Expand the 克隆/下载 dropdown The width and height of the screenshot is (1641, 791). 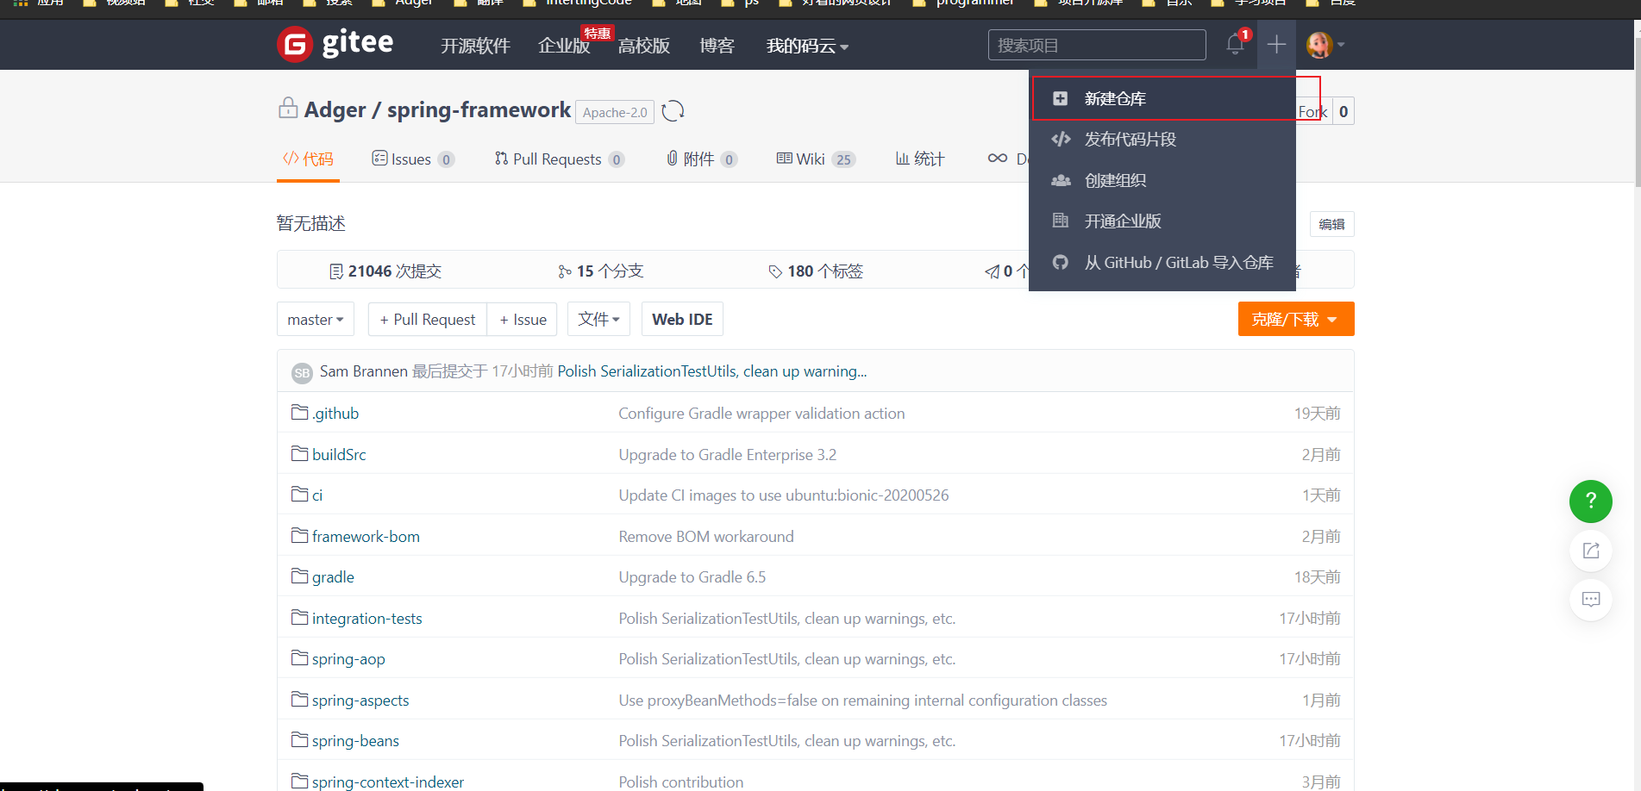[1296, 320]
